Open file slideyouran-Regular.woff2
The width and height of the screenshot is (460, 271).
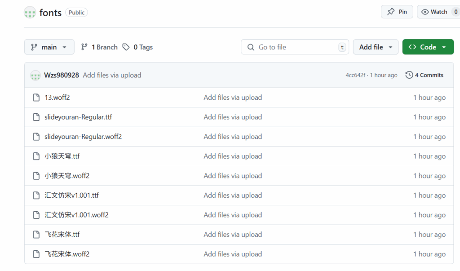(x=83, y=137)
